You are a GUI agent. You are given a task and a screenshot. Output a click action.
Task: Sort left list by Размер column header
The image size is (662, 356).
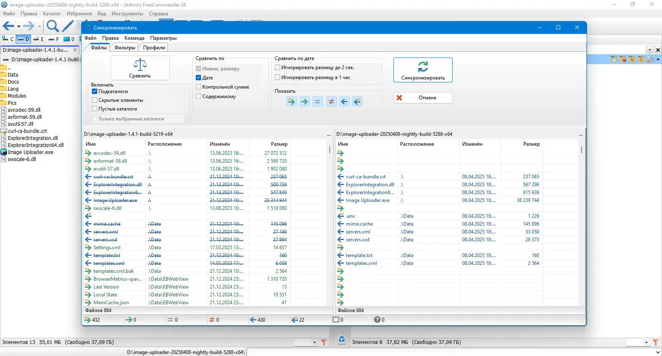[269, 144]
